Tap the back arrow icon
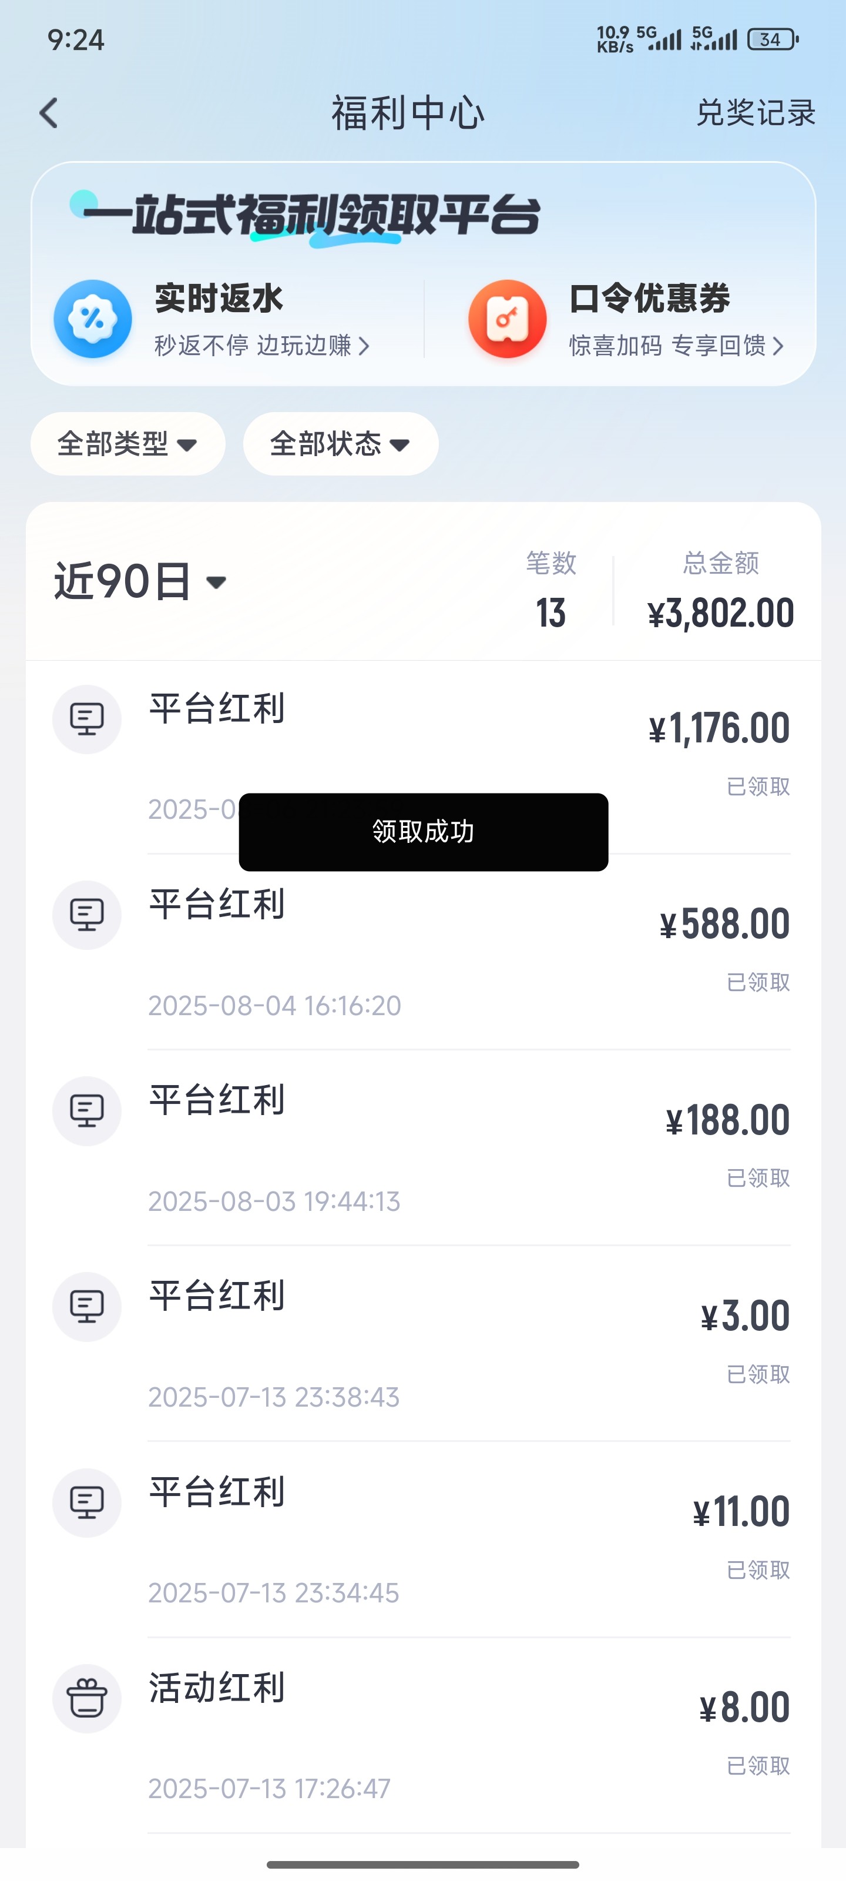 pos(49,113)
